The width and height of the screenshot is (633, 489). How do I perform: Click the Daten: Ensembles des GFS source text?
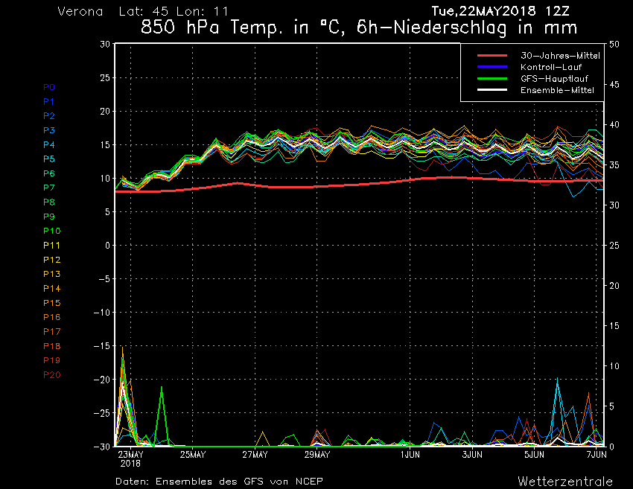pos(219,482)
